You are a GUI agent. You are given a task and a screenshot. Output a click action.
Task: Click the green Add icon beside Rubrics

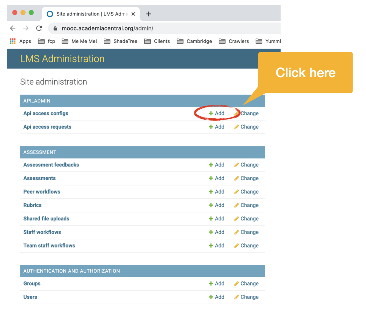(210, 205)
